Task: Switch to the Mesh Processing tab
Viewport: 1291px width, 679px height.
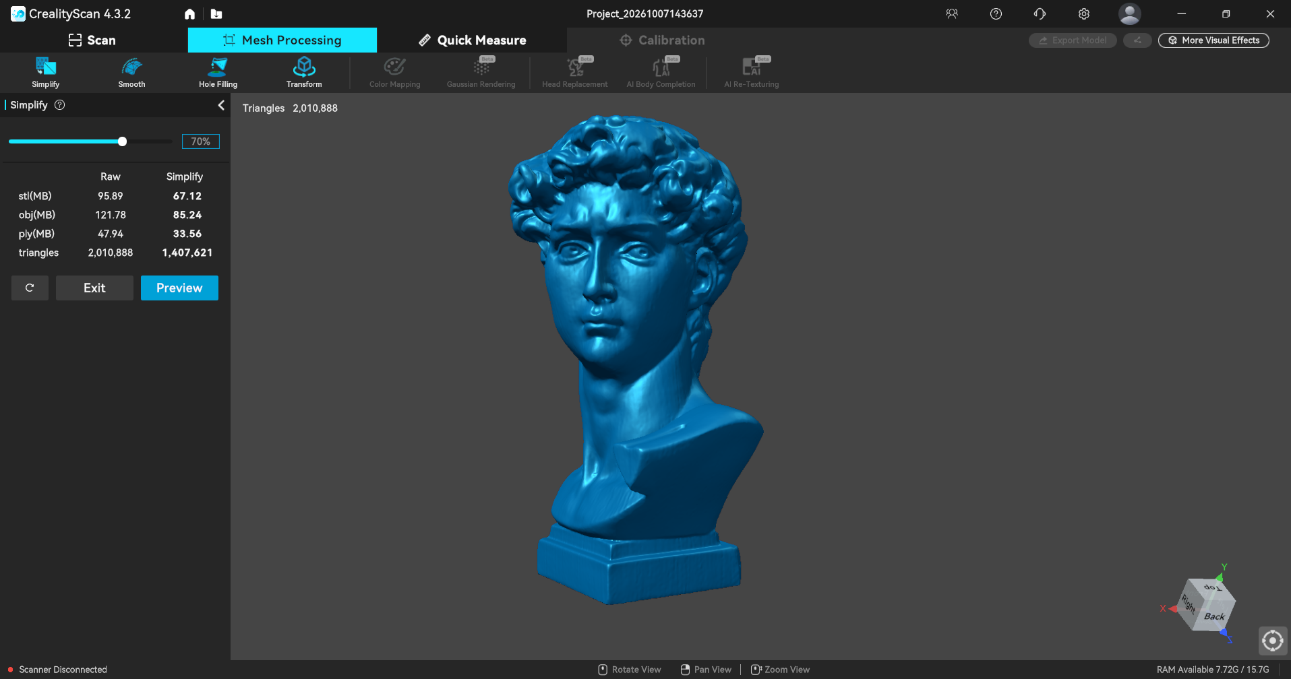Action: click(282, 40)
